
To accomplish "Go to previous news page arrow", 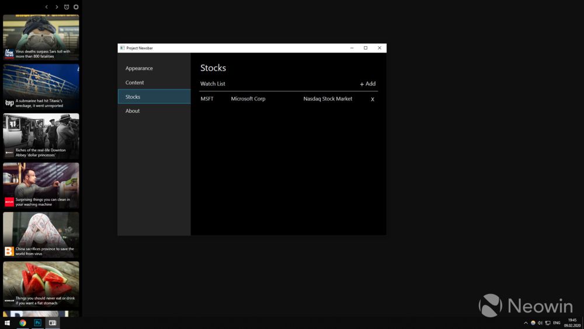I will [47, 6].
